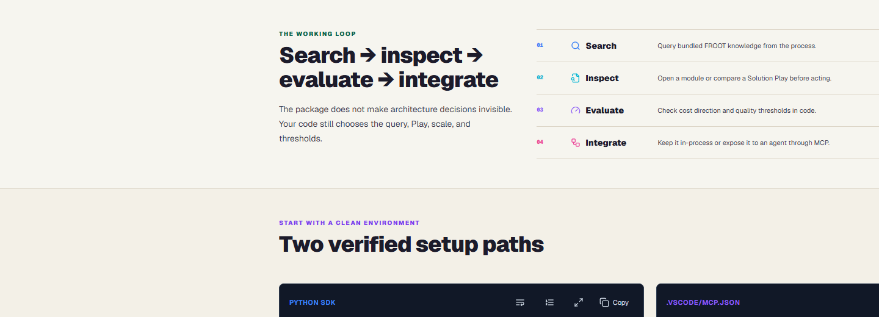Screen dimensions: 879x317
Task: Click the PYTHON SDK code block title
Action: (x=312, y=302)
